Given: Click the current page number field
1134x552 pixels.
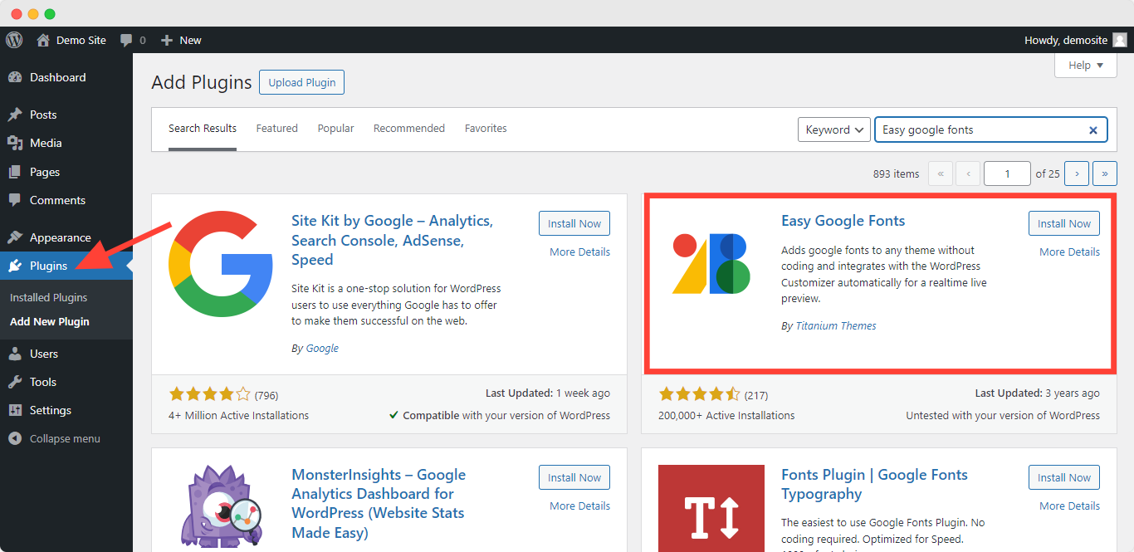Looking at the screenshot, I should click(1007, 173).
